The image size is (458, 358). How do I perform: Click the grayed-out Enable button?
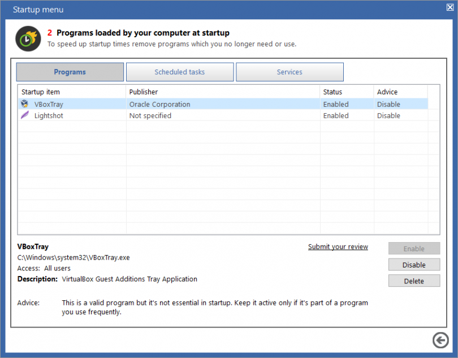coord(414,248)
